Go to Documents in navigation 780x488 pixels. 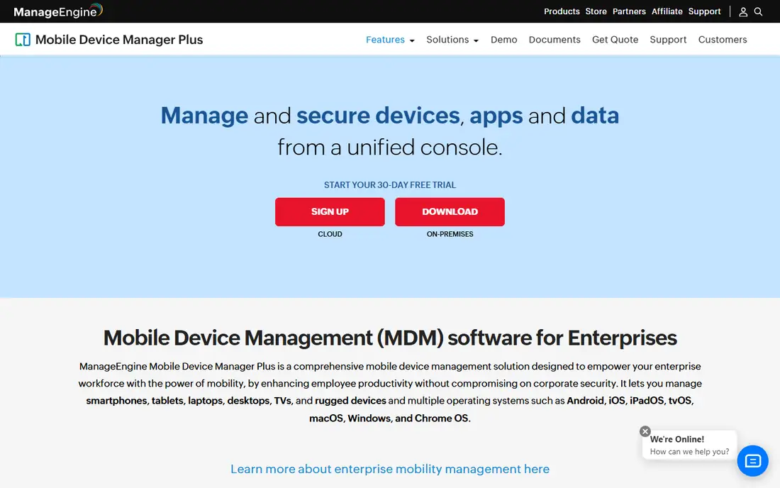coord(555,39)
